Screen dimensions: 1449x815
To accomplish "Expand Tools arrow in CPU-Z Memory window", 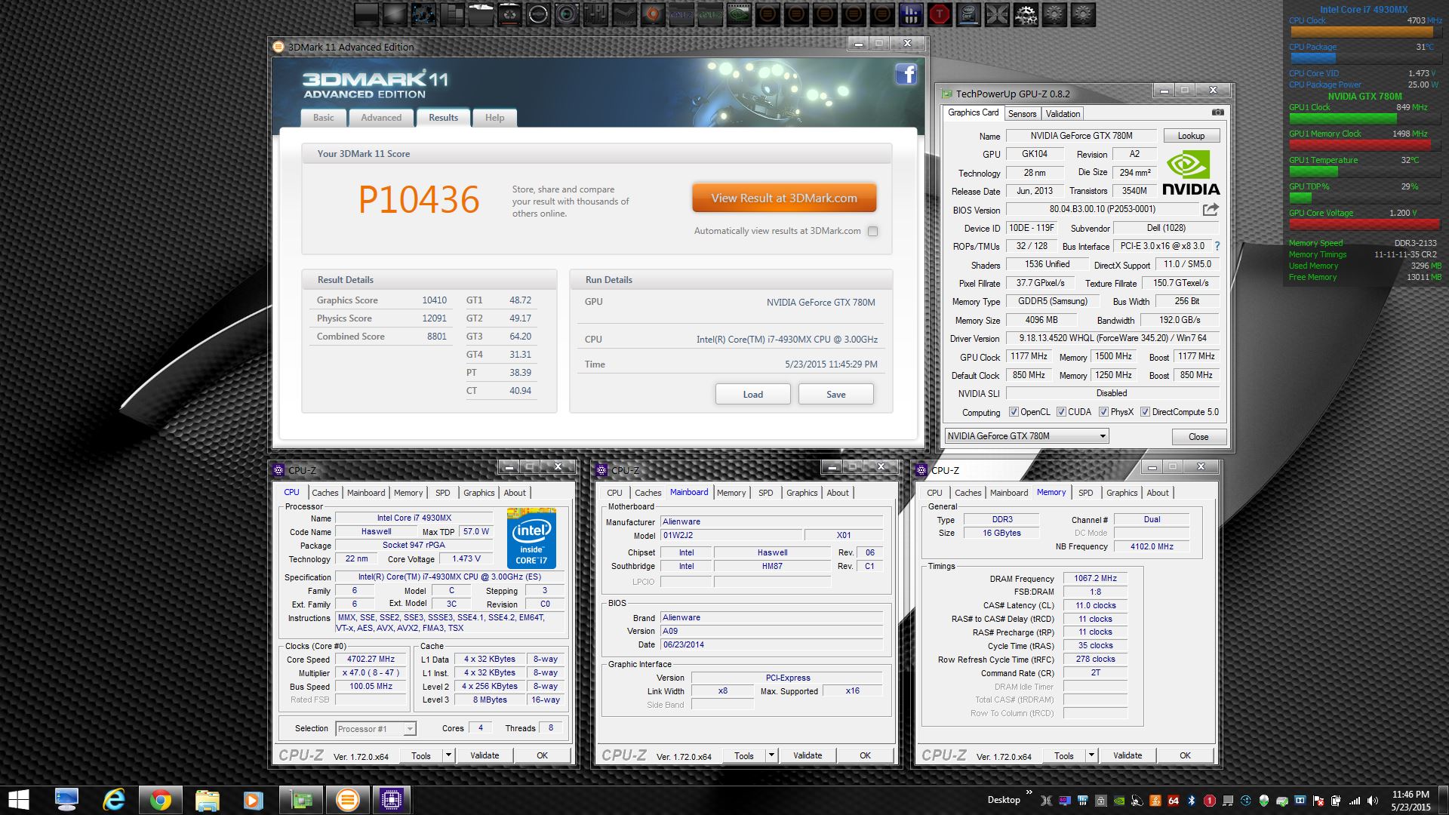I will click(x=1091, y=755).
